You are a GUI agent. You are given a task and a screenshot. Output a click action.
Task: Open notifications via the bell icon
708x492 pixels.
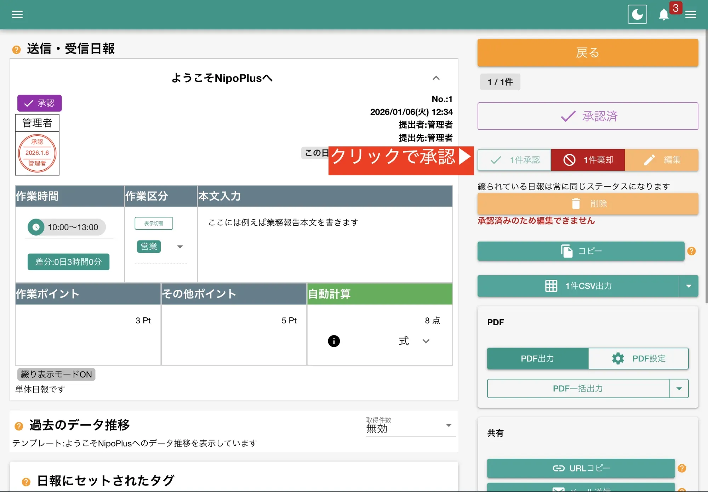[664, 15]
